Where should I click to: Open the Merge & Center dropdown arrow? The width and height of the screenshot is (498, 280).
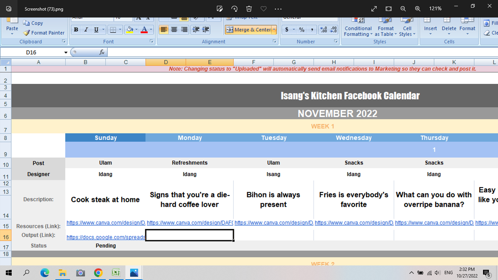click(x=274, y=30)
